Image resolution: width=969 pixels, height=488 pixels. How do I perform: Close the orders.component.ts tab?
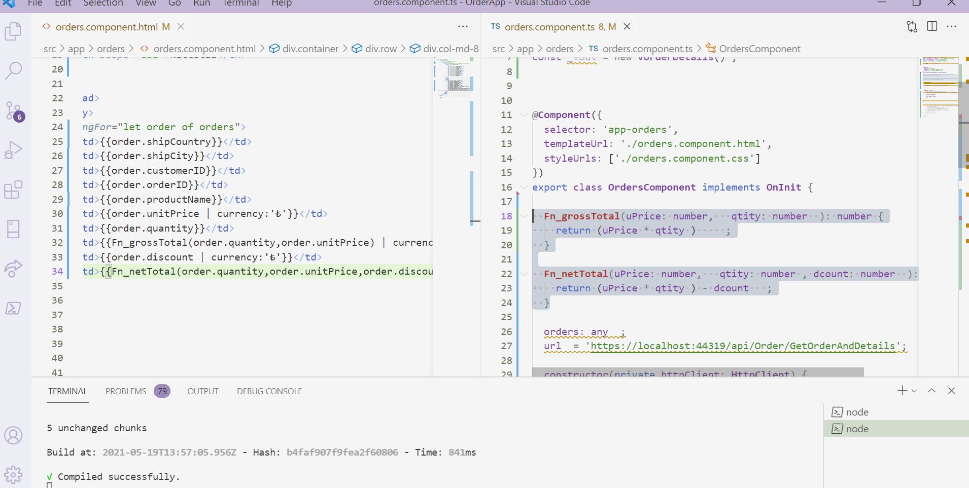pos(627,26)
